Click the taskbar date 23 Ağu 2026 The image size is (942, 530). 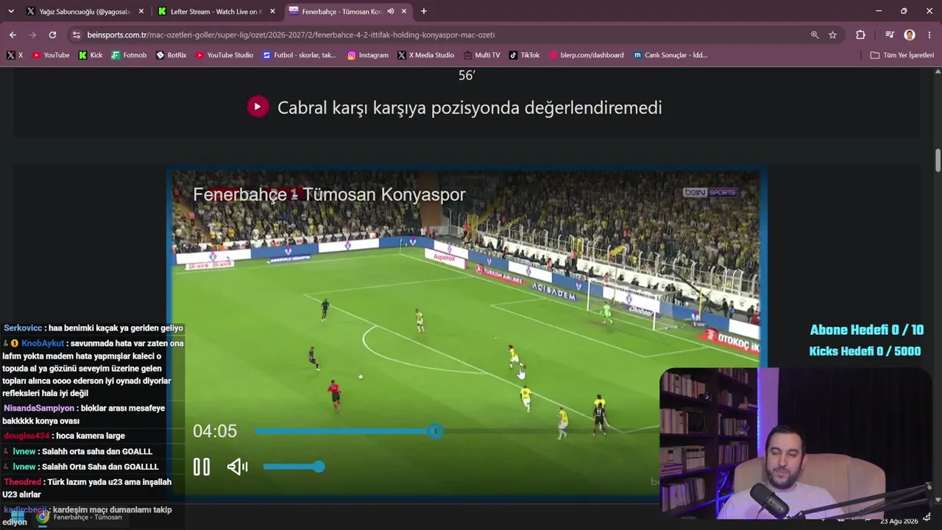pos(898,521)
